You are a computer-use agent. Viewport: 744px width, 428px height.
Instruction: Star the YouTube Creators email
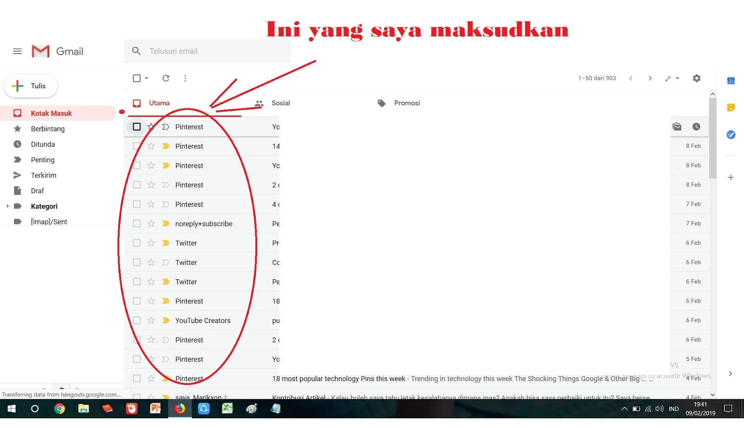(x=151, y=320)
